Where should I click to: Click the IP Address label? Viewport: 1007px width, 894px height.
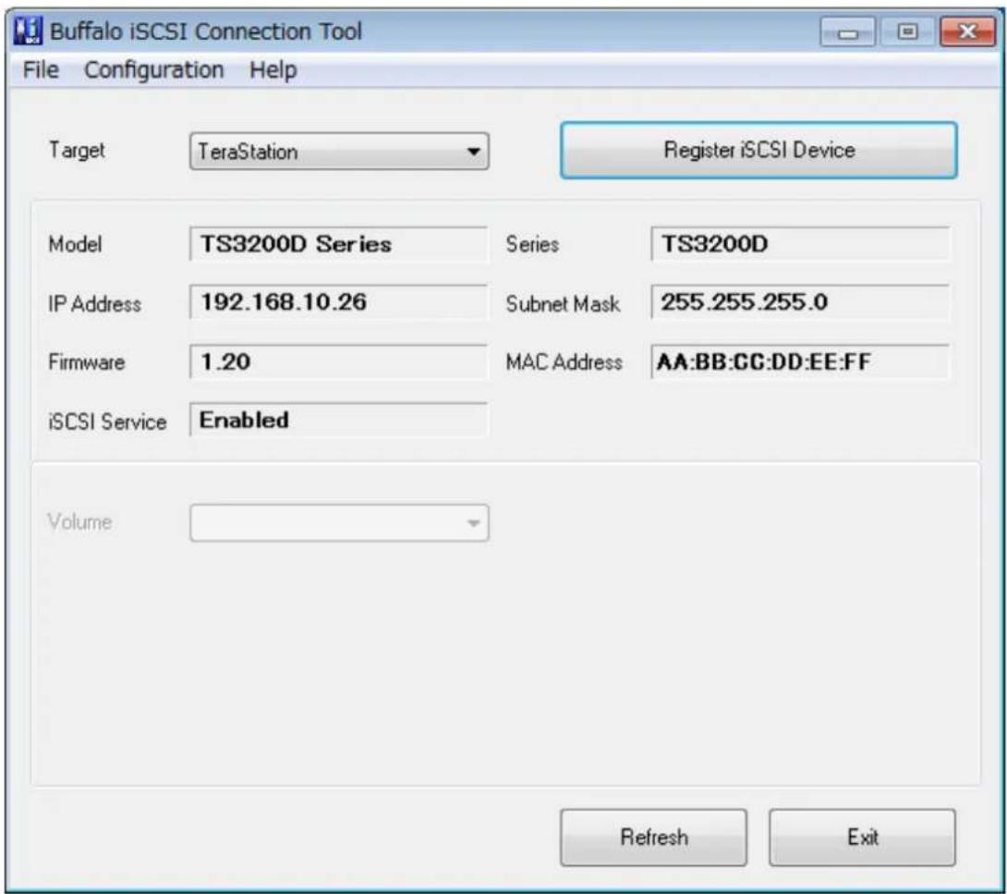pyautogui.click(x=94, y=304)
